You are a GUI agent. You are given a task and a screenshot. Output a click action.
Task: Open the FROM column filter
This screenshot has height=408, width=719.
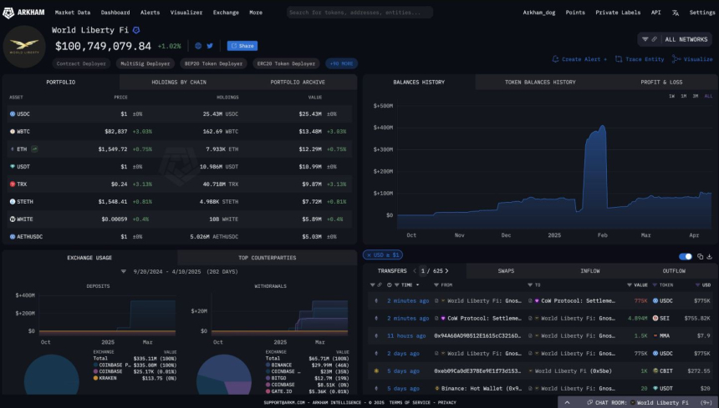pos(436,285)
